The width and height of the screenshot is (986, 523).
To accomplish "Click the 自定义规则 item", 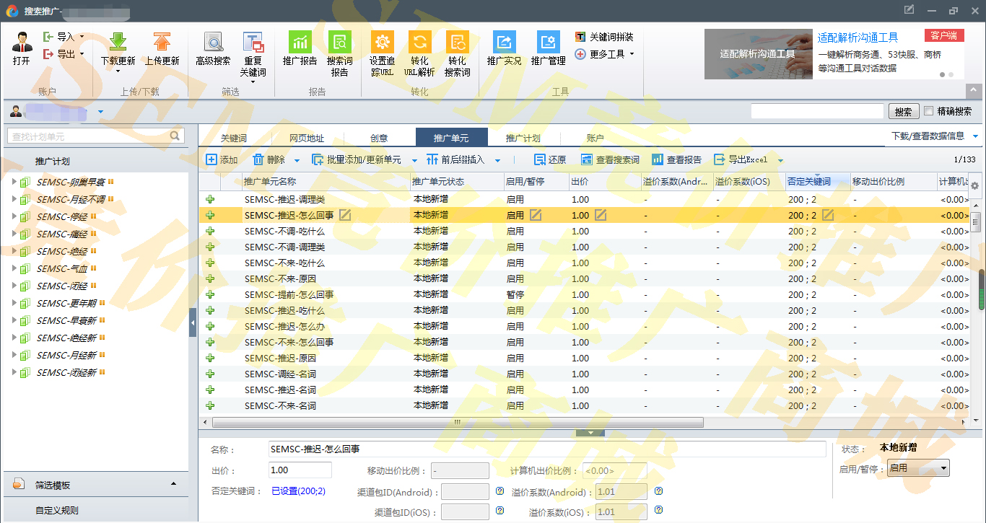I will point(57,511).
